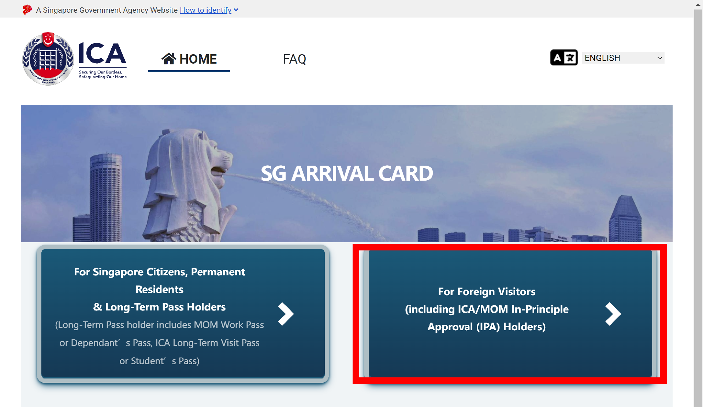
Task: Click the ICA crest emblem logo
Action: (48, 59)
